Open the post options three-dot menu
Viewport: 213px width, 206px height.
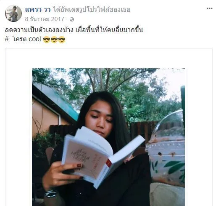(210, 8)
